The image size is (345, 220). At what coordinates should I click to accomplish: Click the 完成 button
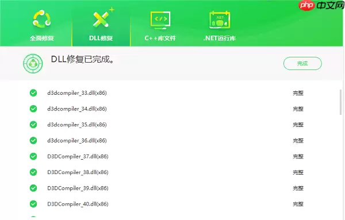tap(302, 64)
